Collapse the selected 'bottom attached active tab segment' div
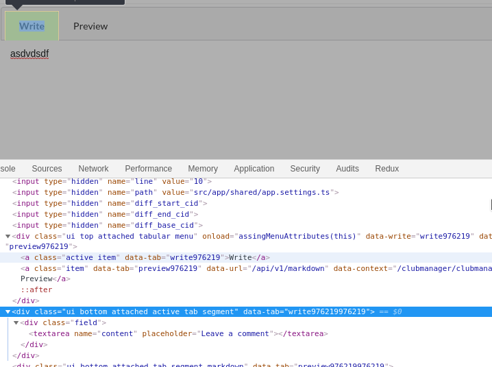492x367 pixels. tap(8, 311)
